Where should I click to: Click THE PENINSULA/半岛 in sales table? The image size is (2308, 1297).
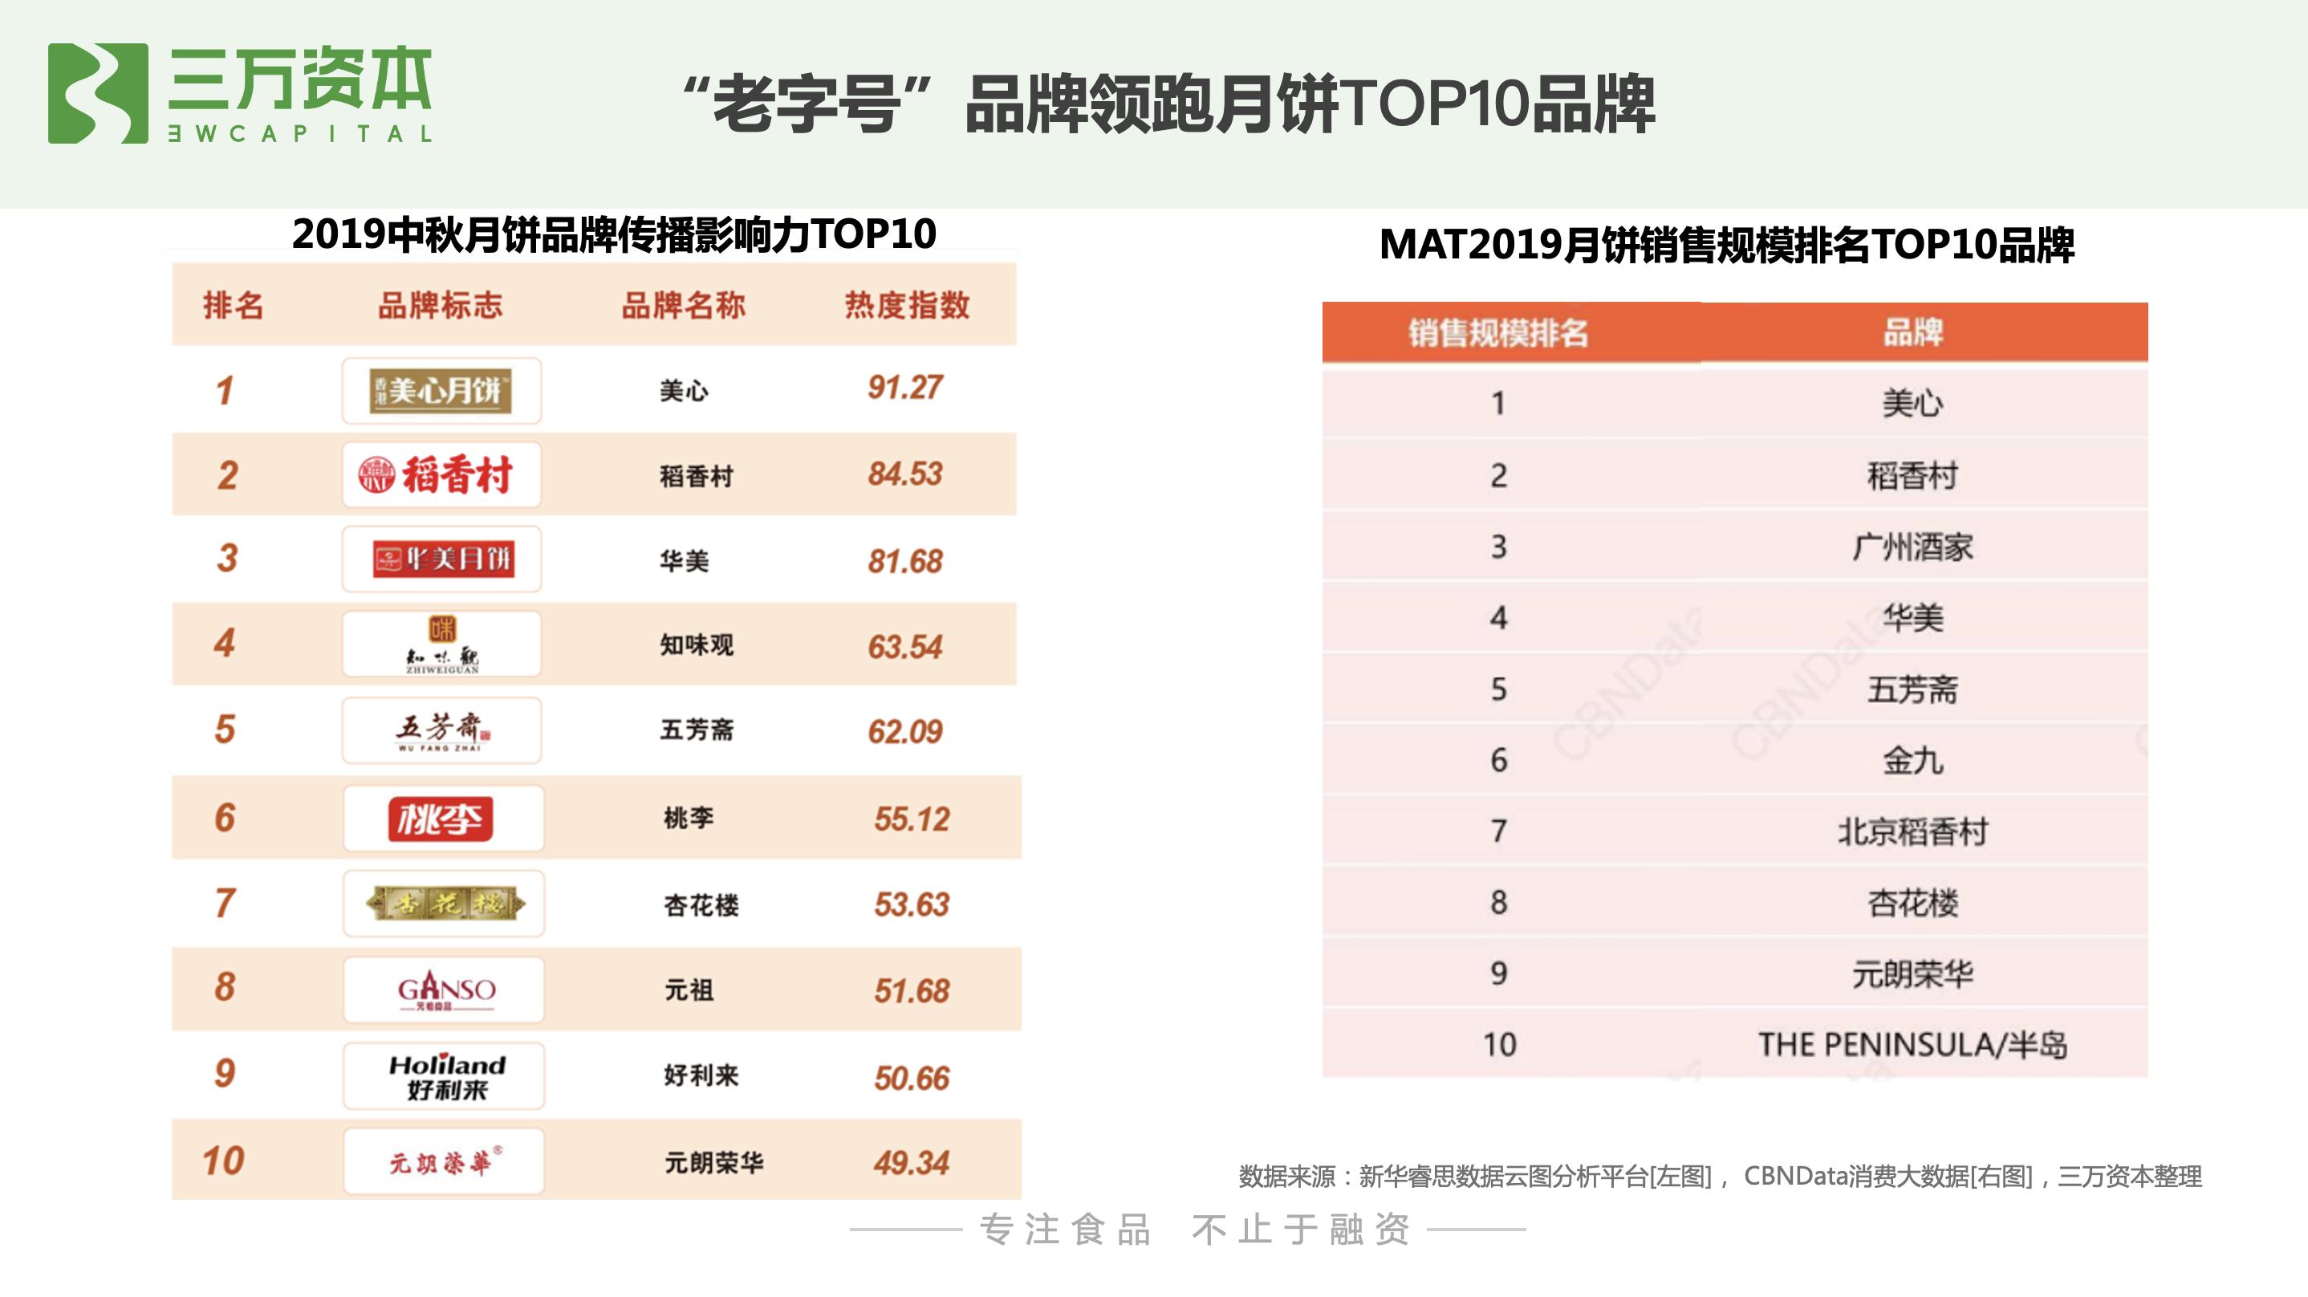click(x=1913, y=1044)
